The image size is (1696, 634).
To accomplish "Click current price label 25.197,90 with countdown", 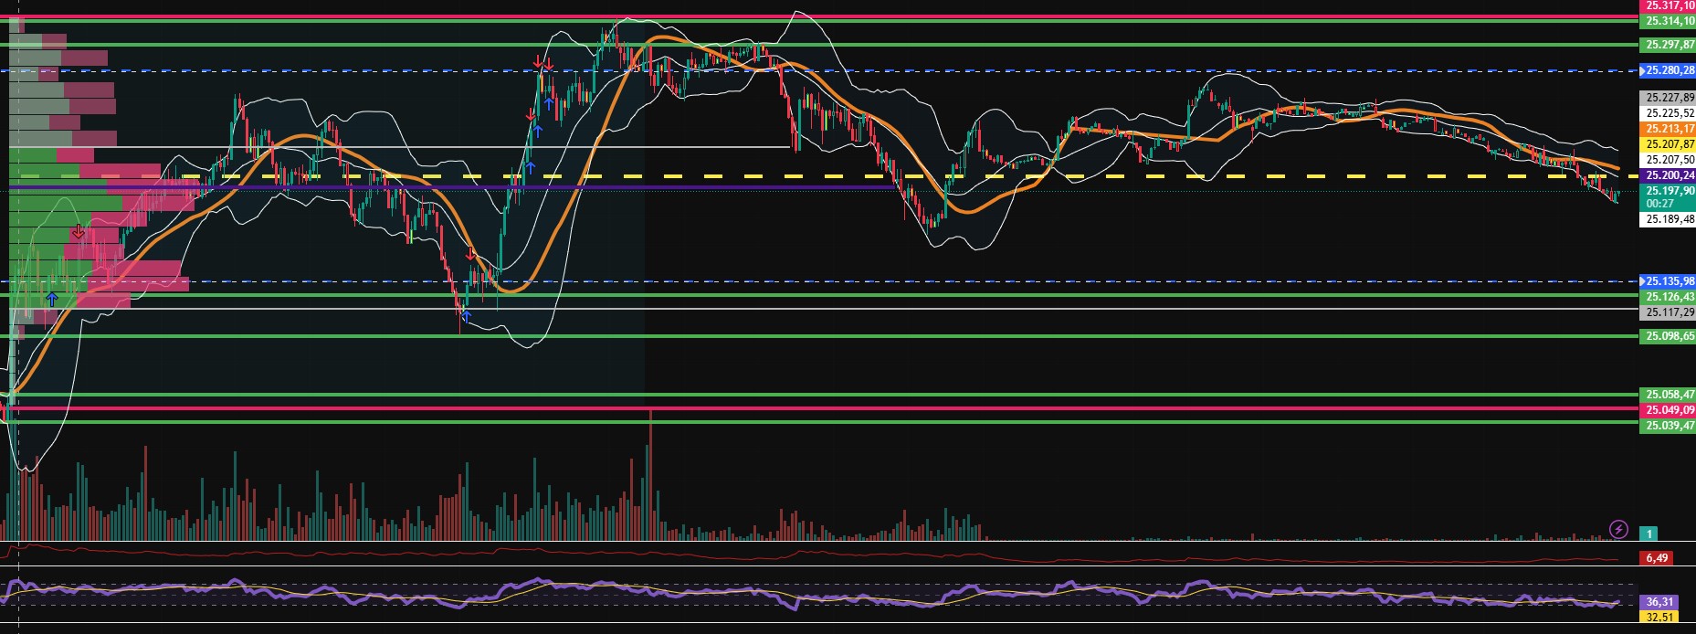I will tap(1669, 196).
